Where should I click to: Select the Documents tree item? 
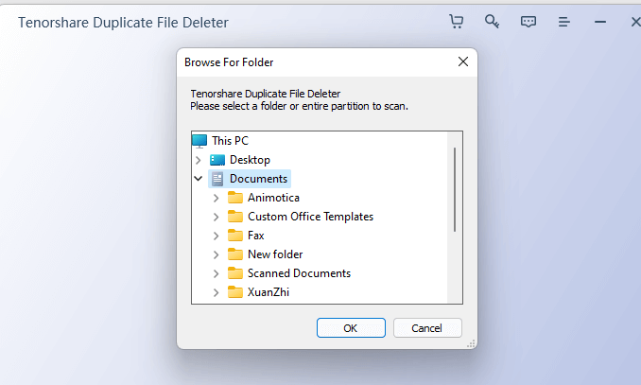tap(258, 179)
